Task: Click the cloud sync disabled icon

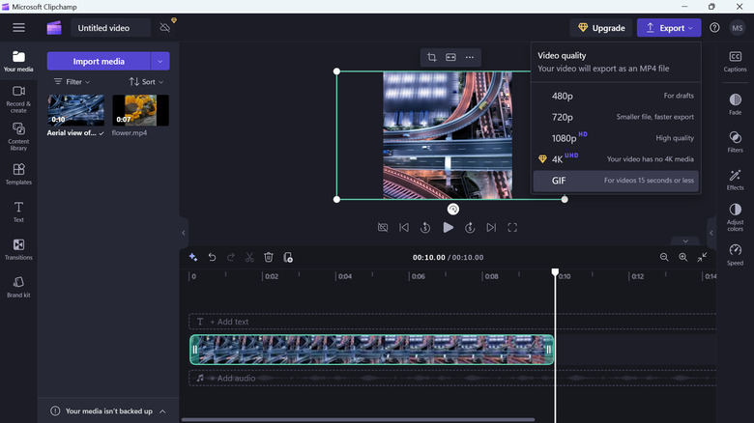Action: (165, 28)
